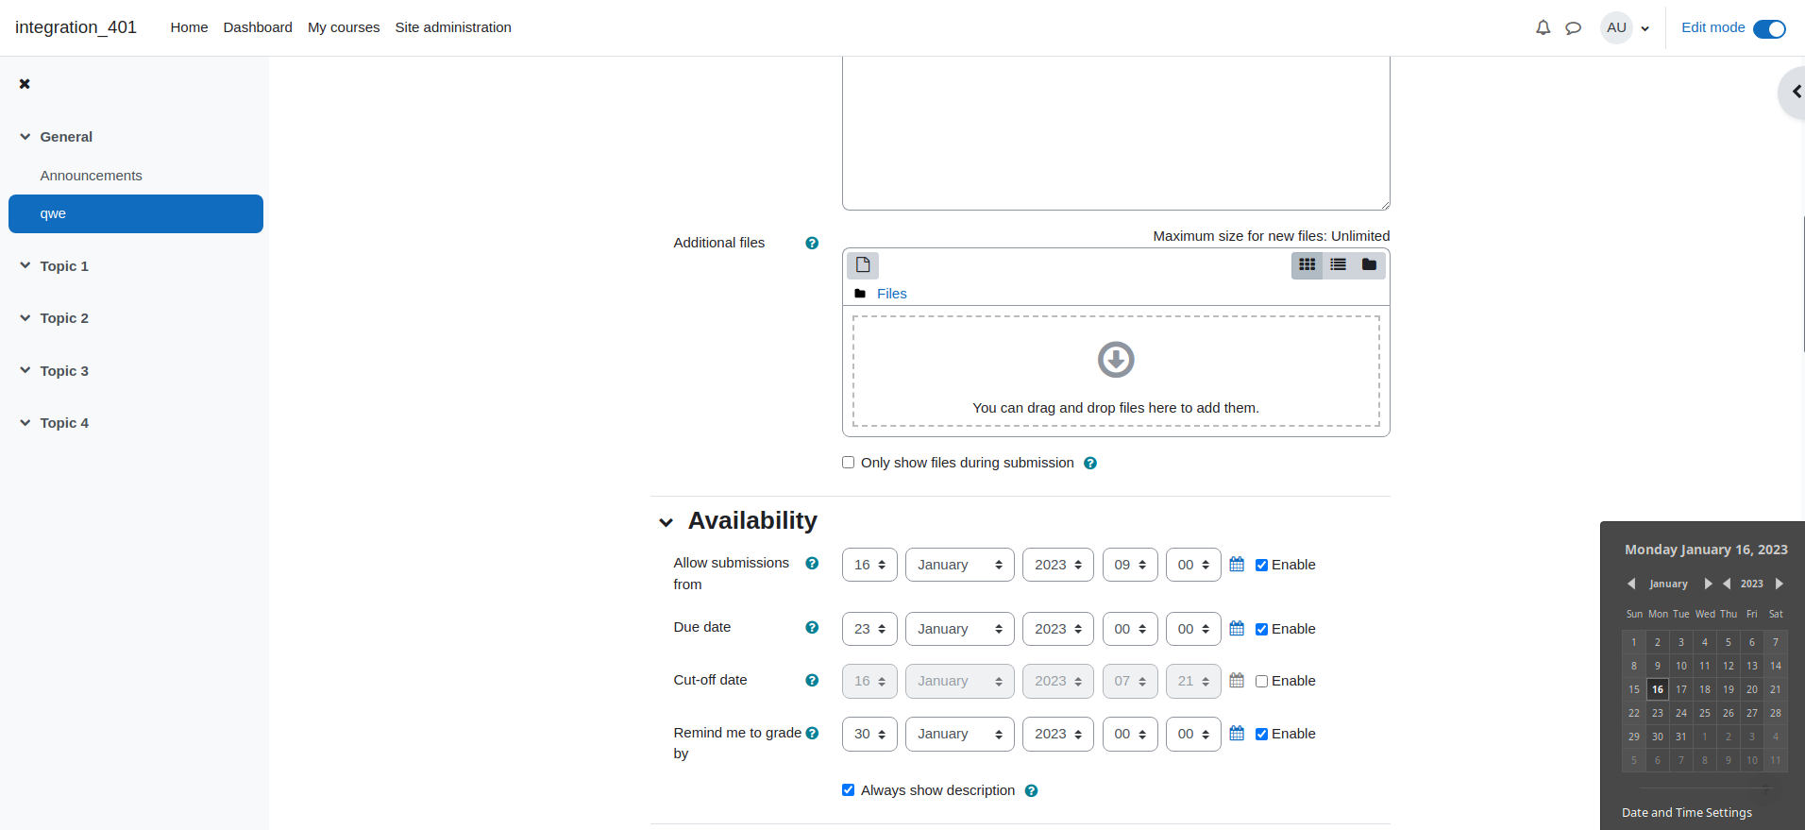The image size is (1805, 830).
Task: Open help for Additional files
Action: (x=812, y=243)
